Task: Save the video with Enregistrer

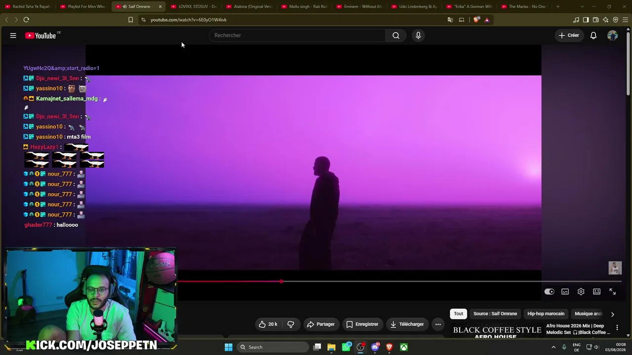Action: (x=362, y=324)
